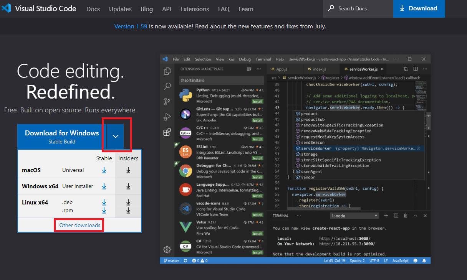Download Linux .rpm Stable build arrow
Viewport: 467px width, 280px height.
point(104,211)
